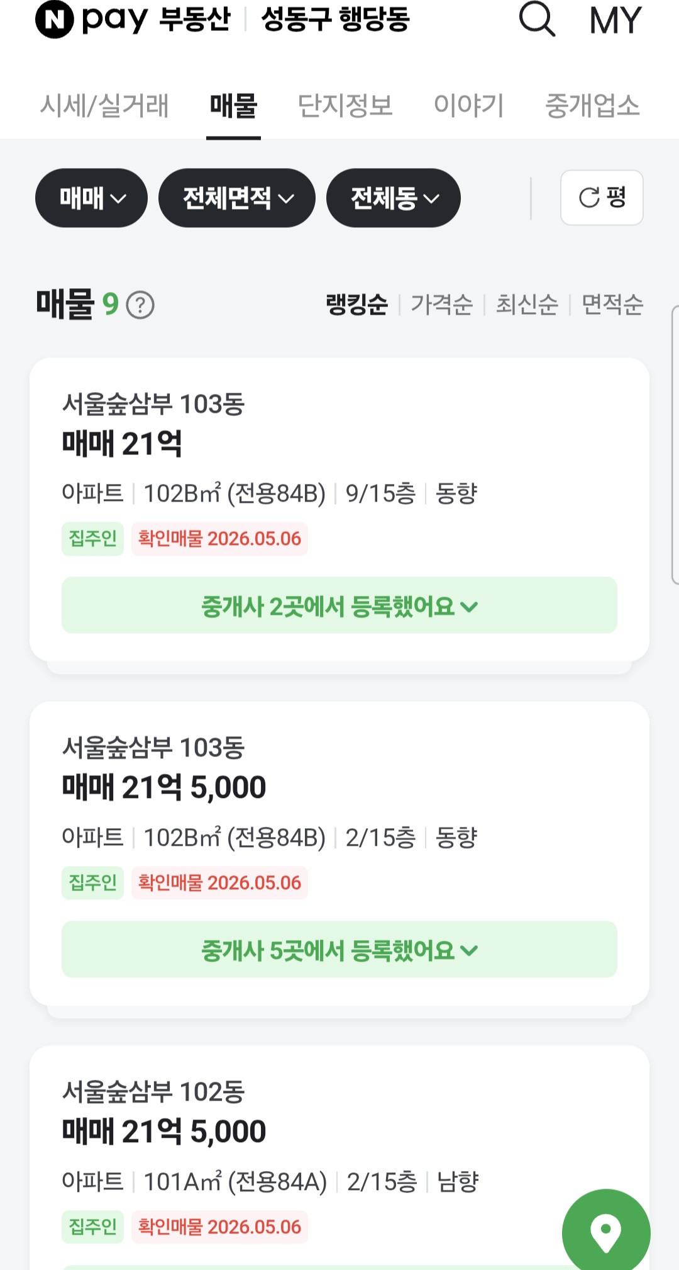Tap the help question mark beside 매물 9

coord(140,305)
